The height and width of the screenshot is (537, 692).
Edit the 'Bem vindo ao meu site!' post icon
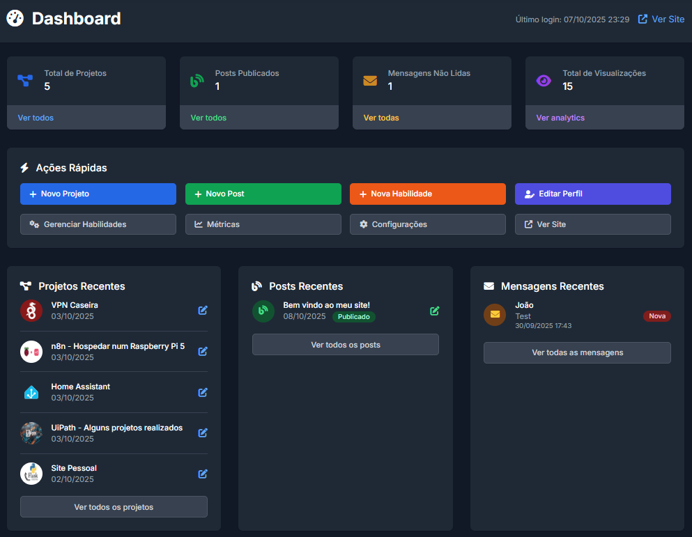435,311
